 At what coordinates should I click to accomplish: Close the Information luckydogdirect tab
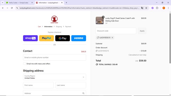[x=62, y=3]
